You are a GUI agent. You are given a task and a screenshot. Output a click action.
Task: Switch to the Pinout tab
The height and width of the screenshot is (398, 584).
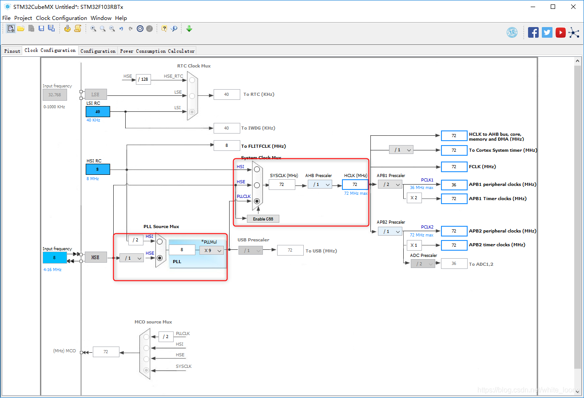click(12, 51)
